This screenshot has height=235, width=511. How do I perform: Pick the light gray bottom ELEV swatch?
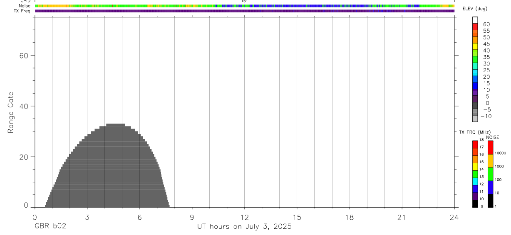(475, 119)
